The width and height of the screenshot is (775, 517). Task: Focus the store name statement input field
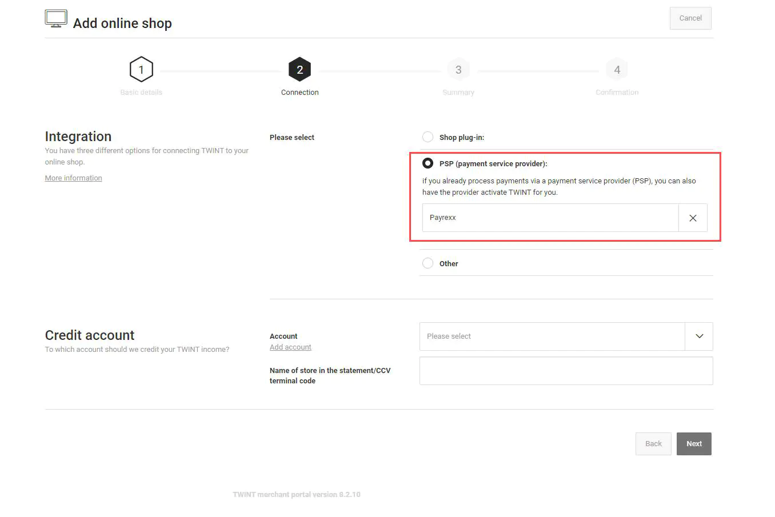coord(566,371)
